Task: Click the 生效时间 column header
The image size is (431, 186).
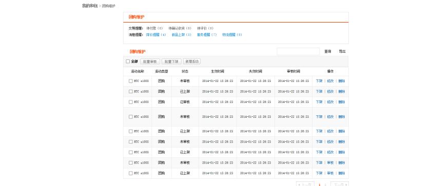Action: click(218, 71)
